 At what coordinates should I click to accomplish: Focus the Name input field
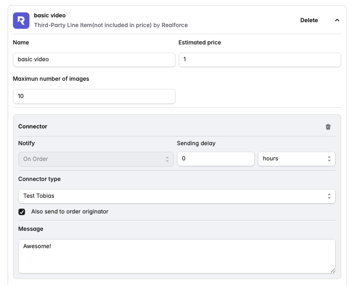[x=94, y=60]
